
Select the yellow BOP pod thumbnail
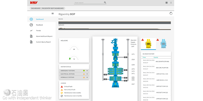click(x=148, y=44)
